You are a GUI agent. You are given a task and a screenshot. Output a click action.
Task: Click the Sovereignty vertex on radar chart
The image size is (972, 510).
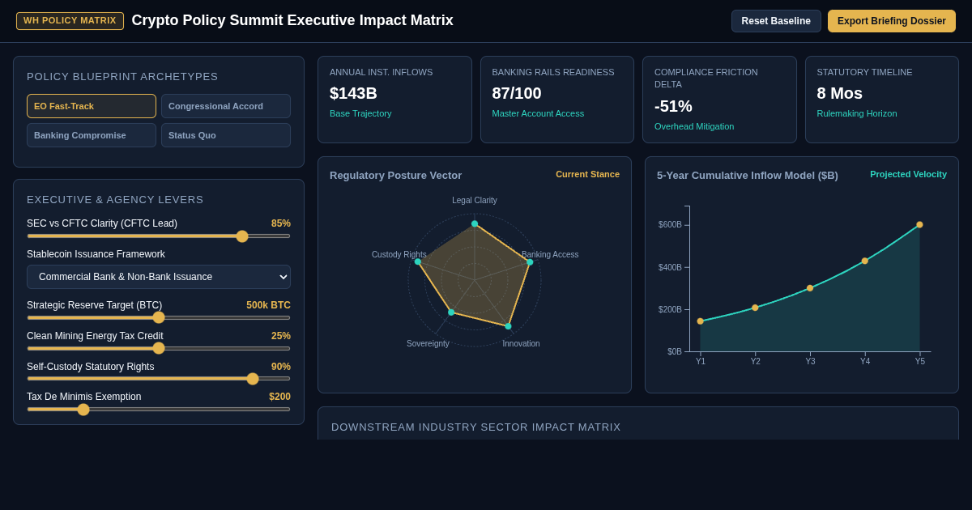click(x=451, y=312)
